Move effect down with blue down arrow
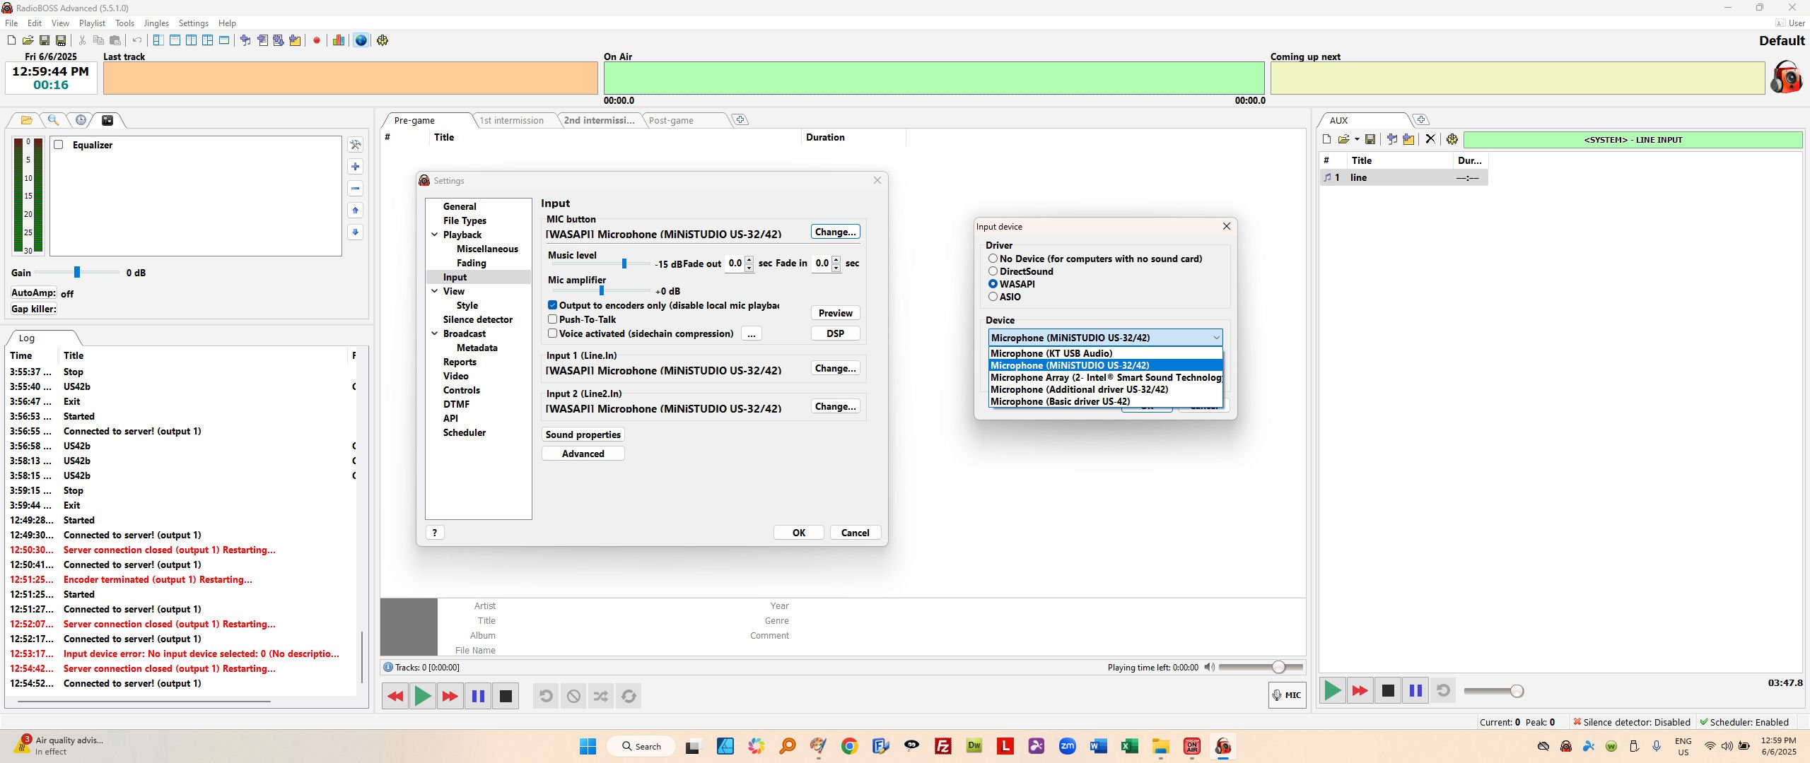 click(356, 232)
